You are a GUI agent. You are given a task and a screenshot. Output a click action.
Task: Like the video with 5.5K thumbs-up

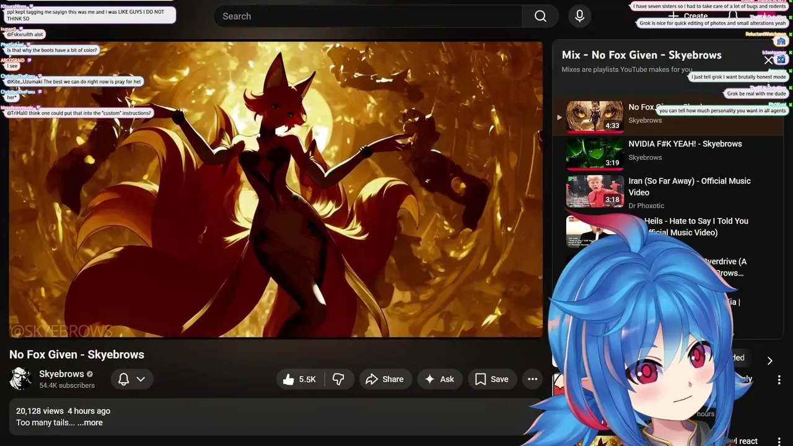[300, 379]
